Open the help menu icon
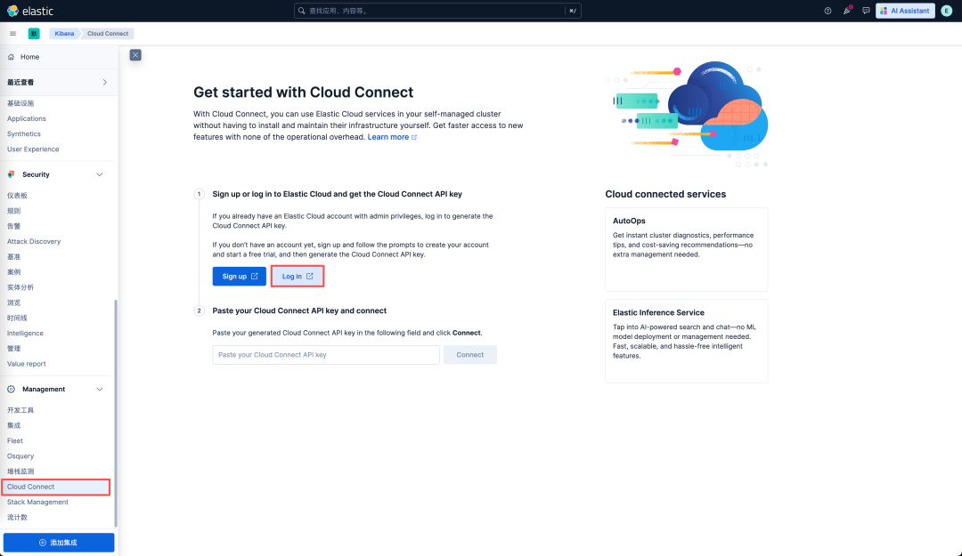This screenshot has width=962, height=556. pos(827,11)
